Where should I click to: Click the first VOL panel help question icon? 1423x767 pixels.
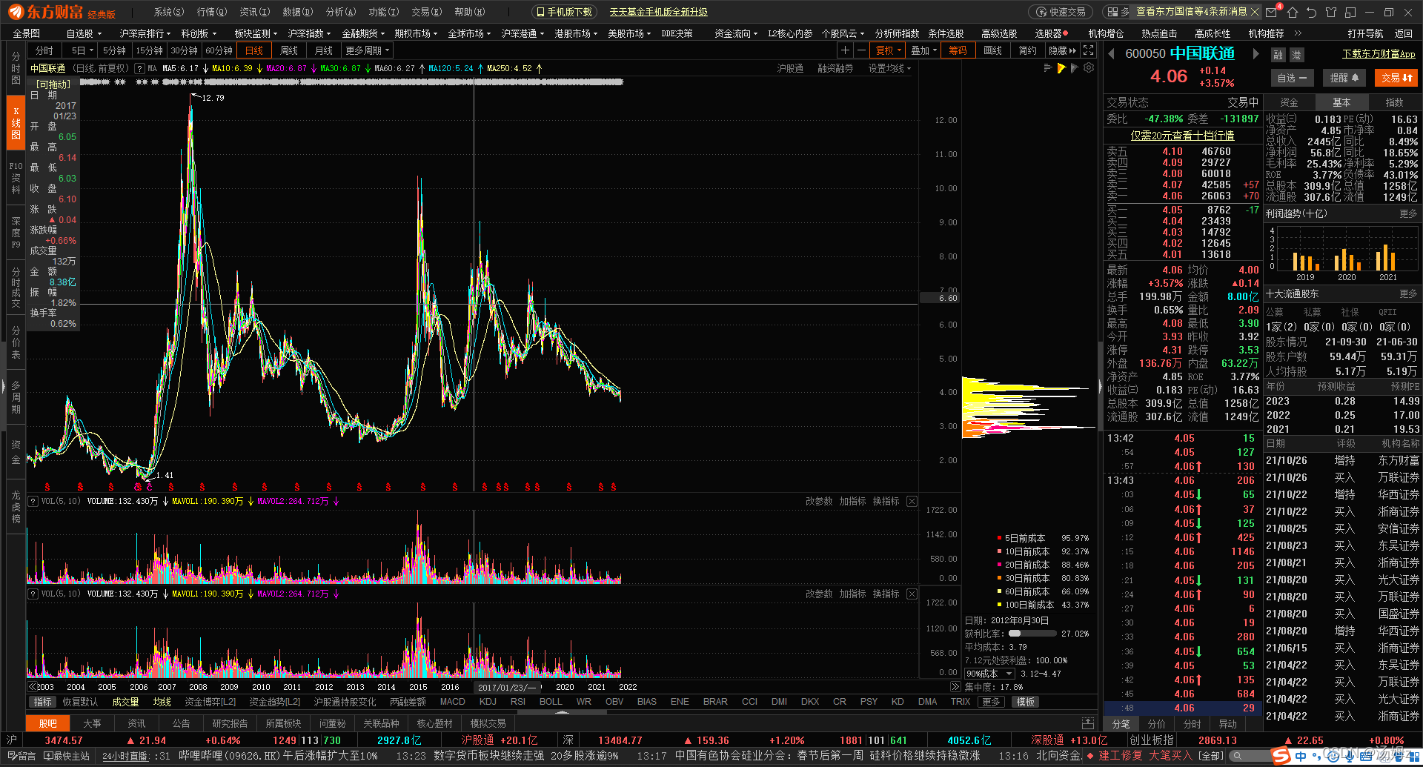click(x=33, y=502)
